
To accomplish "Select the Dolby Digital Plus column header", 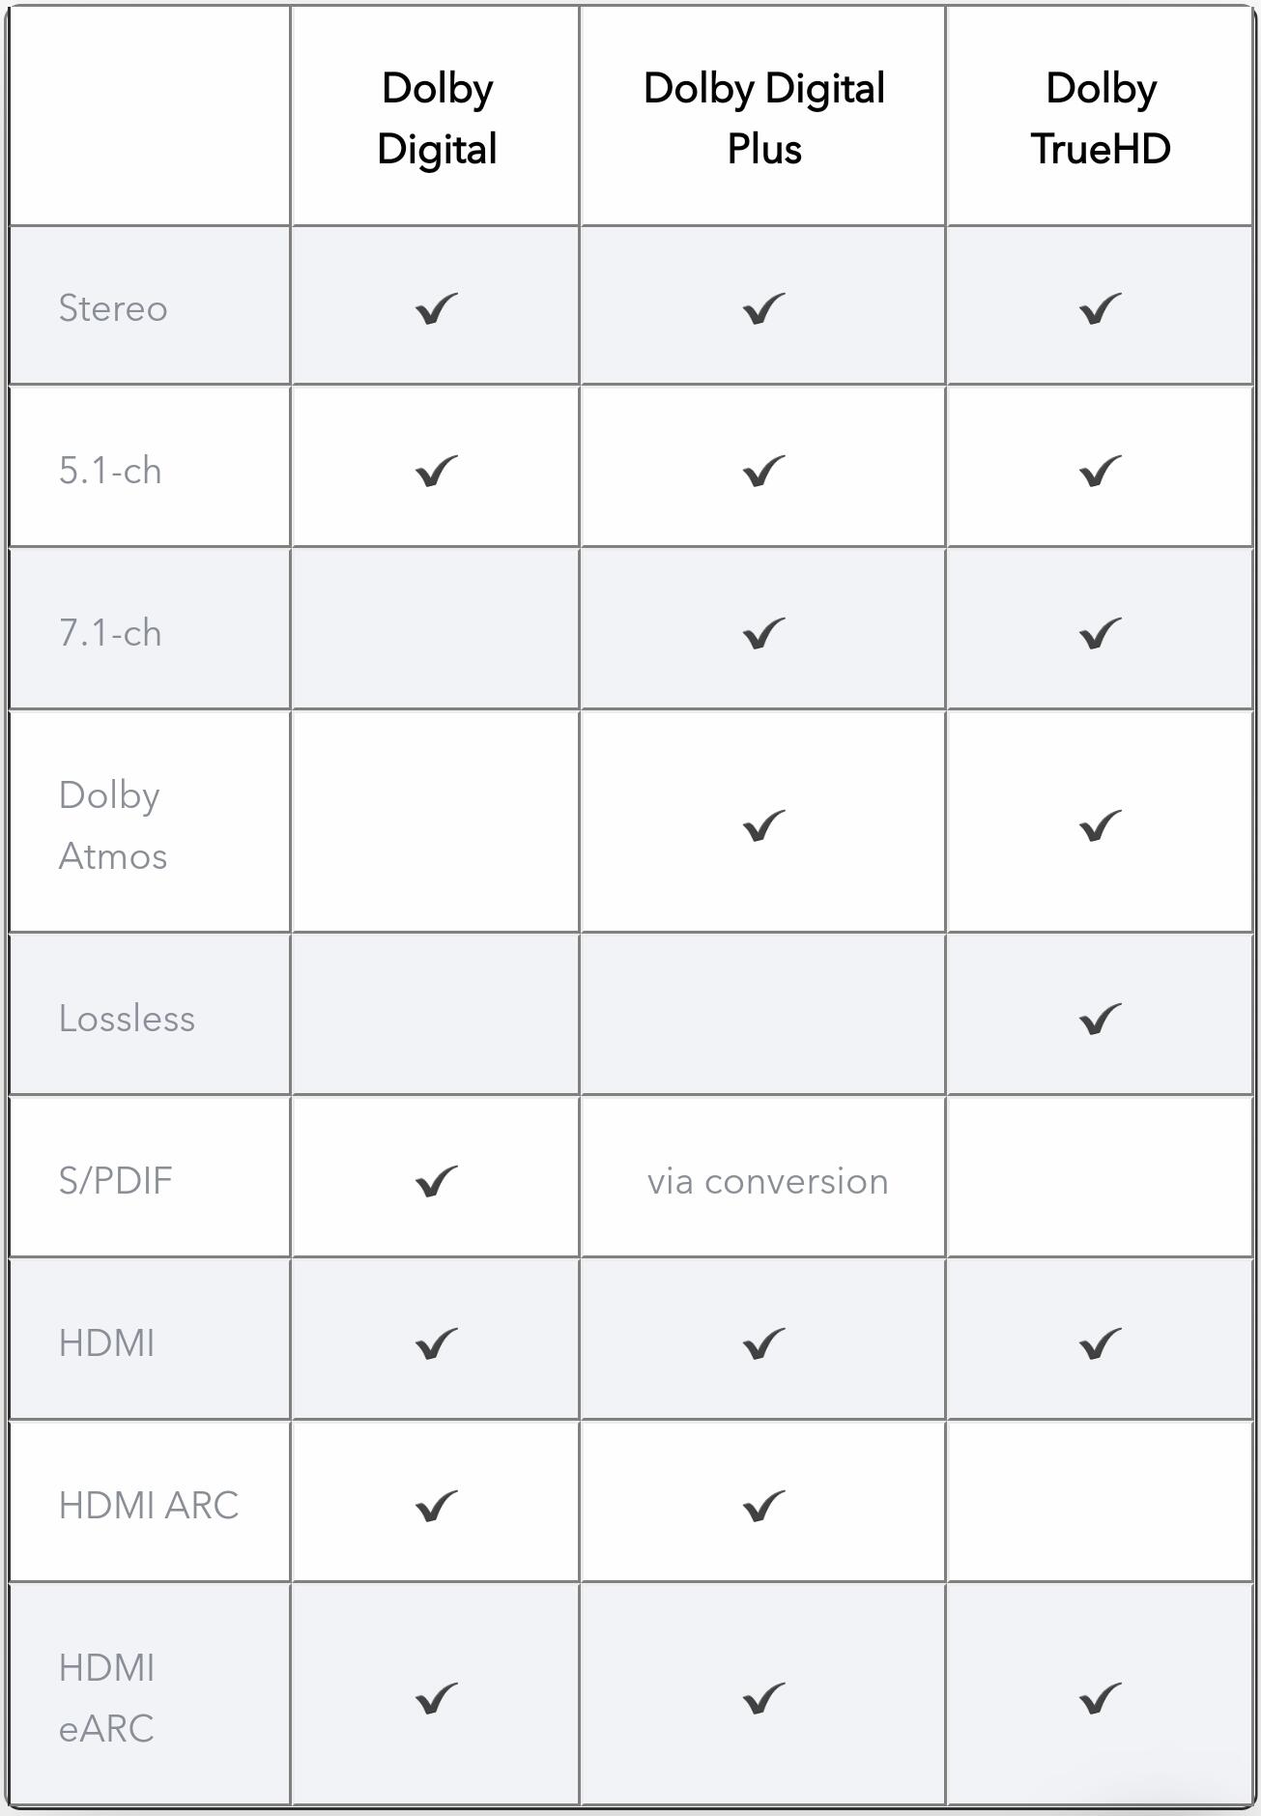I will click(x=764, y=118).
